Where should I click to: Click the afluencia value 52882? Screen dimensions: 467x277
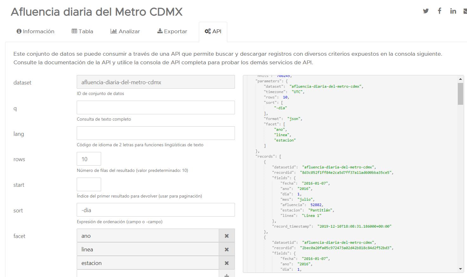316,205
